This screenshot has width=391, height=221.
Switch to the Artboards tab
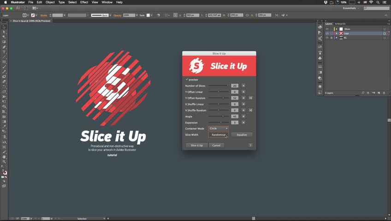pyautogui.click(x=340, y=24)
